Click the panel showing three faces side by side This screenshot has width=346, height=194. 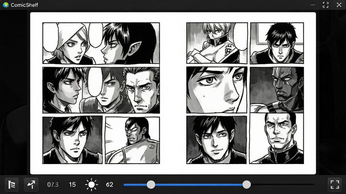coord(101,90)
